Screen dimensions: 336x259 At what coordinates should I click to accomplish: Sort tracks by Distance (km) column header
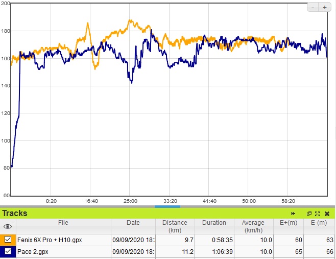tap(175, 226)
